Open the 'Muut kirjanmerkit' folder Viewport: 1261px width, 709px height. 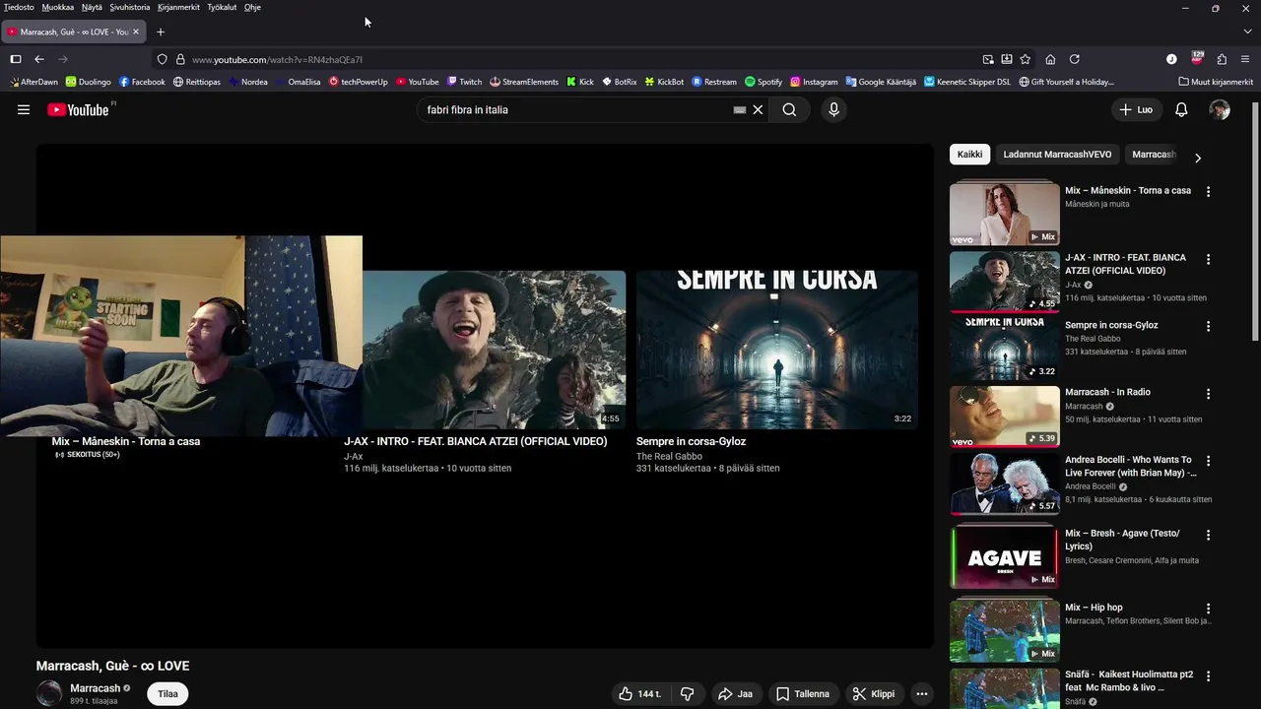(1216, 82)
